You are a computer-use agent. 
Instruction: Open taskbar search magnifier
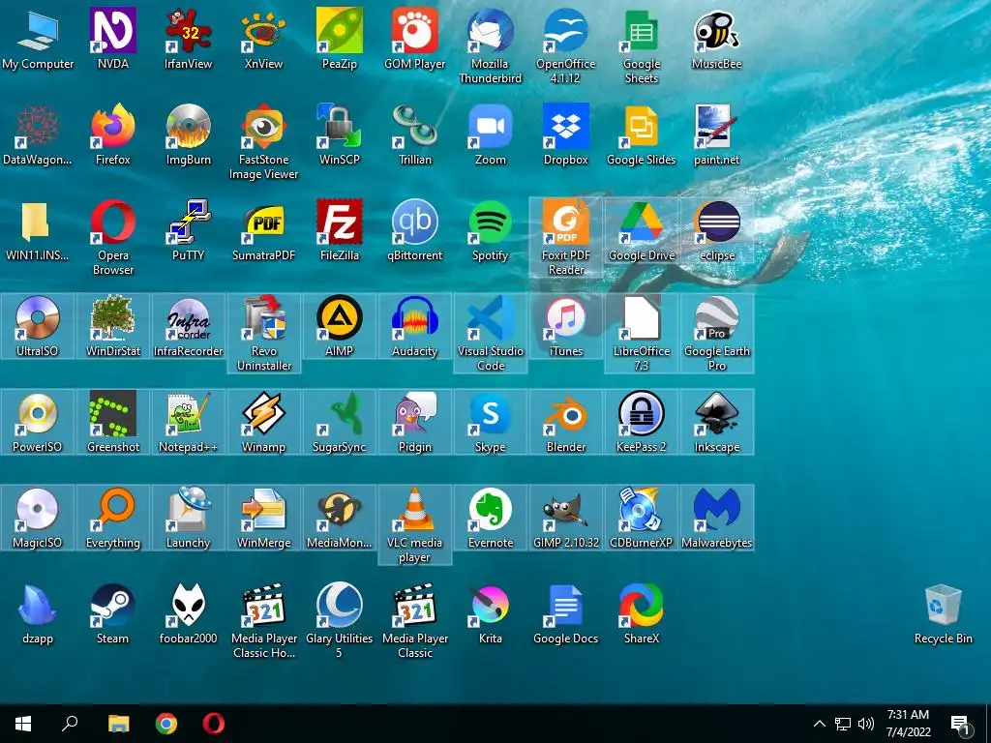tap(70, 724)
